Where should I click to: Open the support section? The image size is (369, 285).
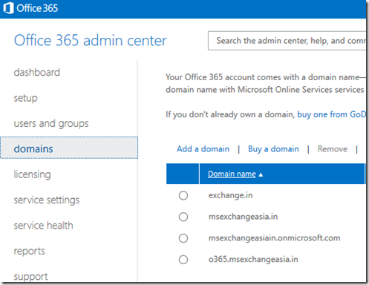coord(31,277)
